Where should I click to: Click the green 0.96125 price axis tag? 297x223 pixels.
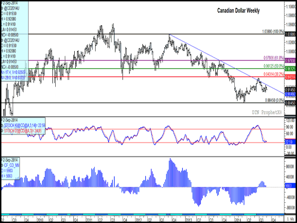pyautogui.click(x=290, y=69)
